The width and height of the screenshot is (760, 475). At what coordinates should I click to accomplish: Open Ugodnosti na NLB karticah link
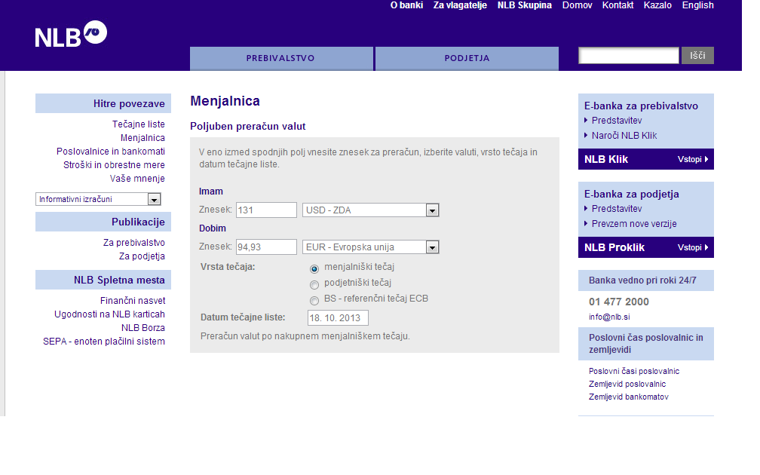(109, 314)
